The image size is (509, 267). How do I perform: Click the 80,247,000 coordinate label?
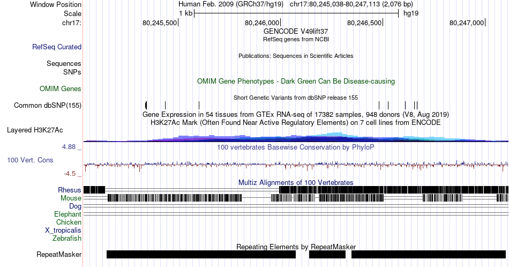click(x=467, y=23)
